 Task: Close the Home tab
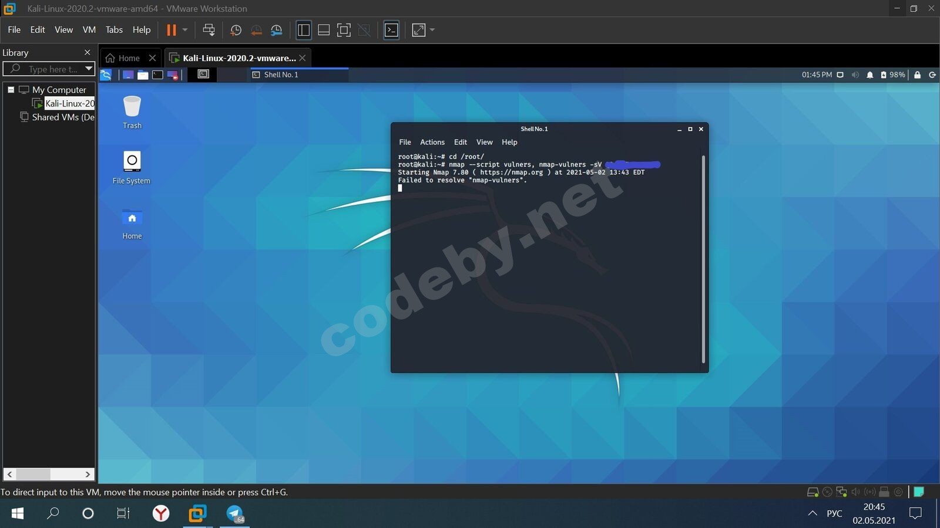point(152,58)
